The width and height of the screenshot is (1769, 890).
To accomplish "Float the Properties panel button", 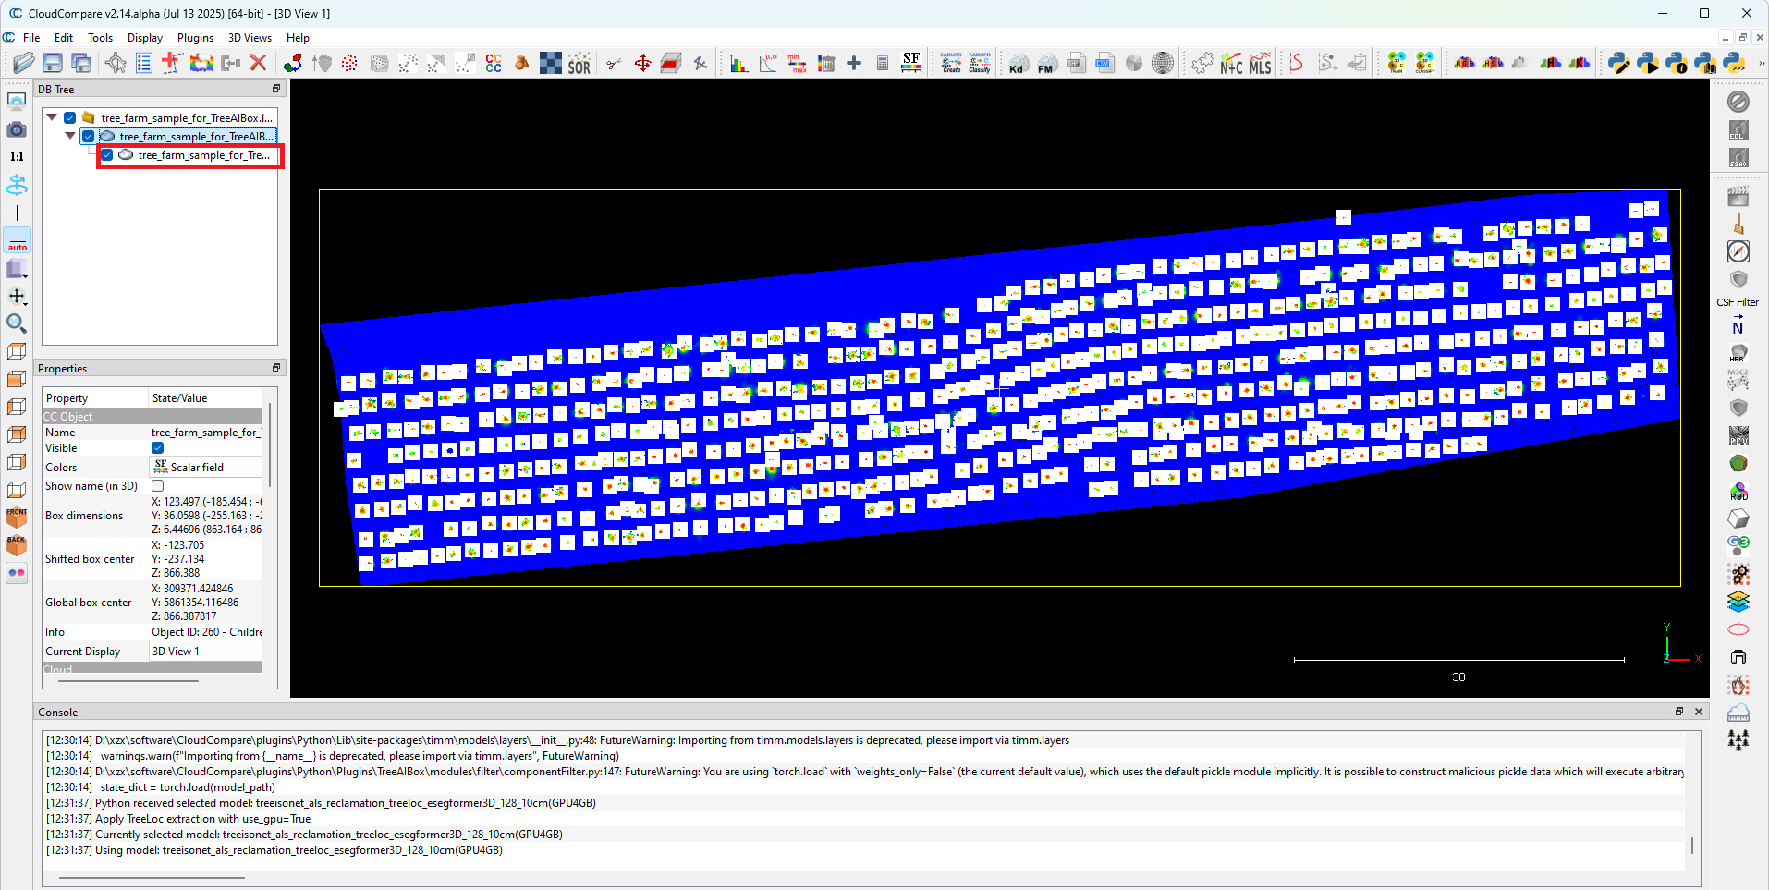I will pyautogui.click(x=276, y=368).
